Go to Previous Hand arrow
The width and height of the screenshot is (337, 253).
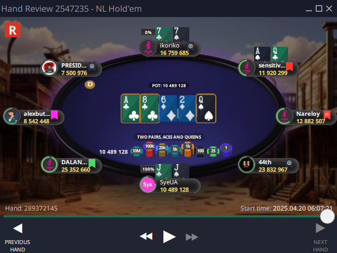18,228
